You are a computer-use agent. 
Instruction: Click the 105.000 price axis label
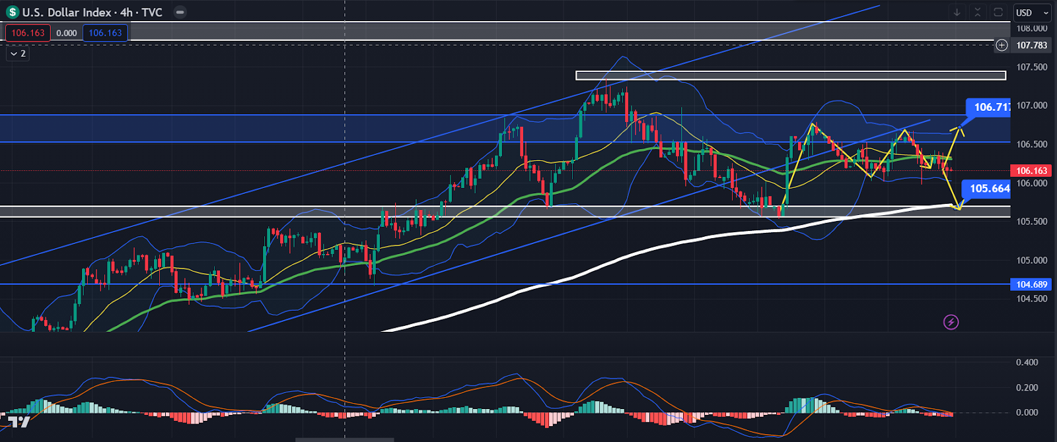click(x=1031, y=261)
